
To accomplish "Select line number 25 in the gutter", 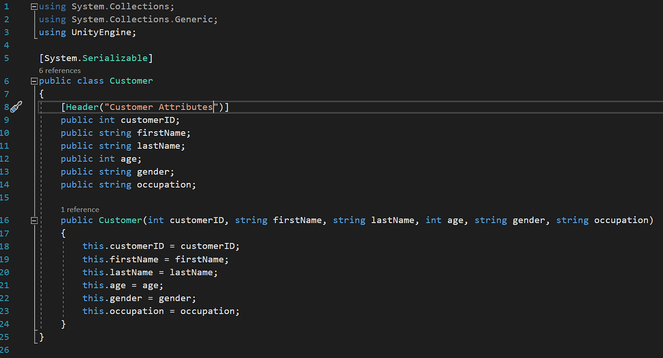I will click(x=6, y=337).
